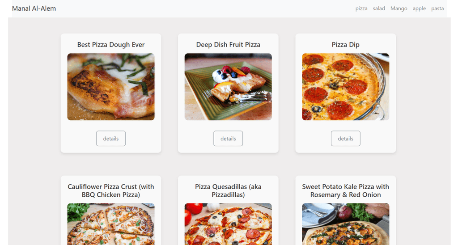Image resolution: width=458 pixels, height=245 pixels.
Task: View details of Pizza Dip recipe
Action: coord(346,139)
